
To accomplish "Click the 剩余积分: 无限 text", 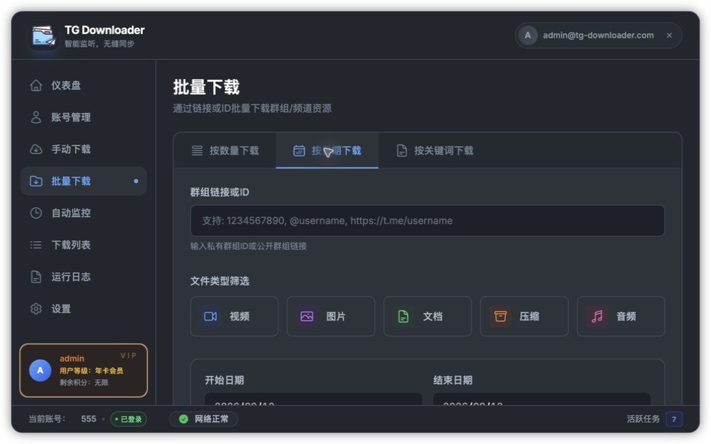I will tap(84, 382).
